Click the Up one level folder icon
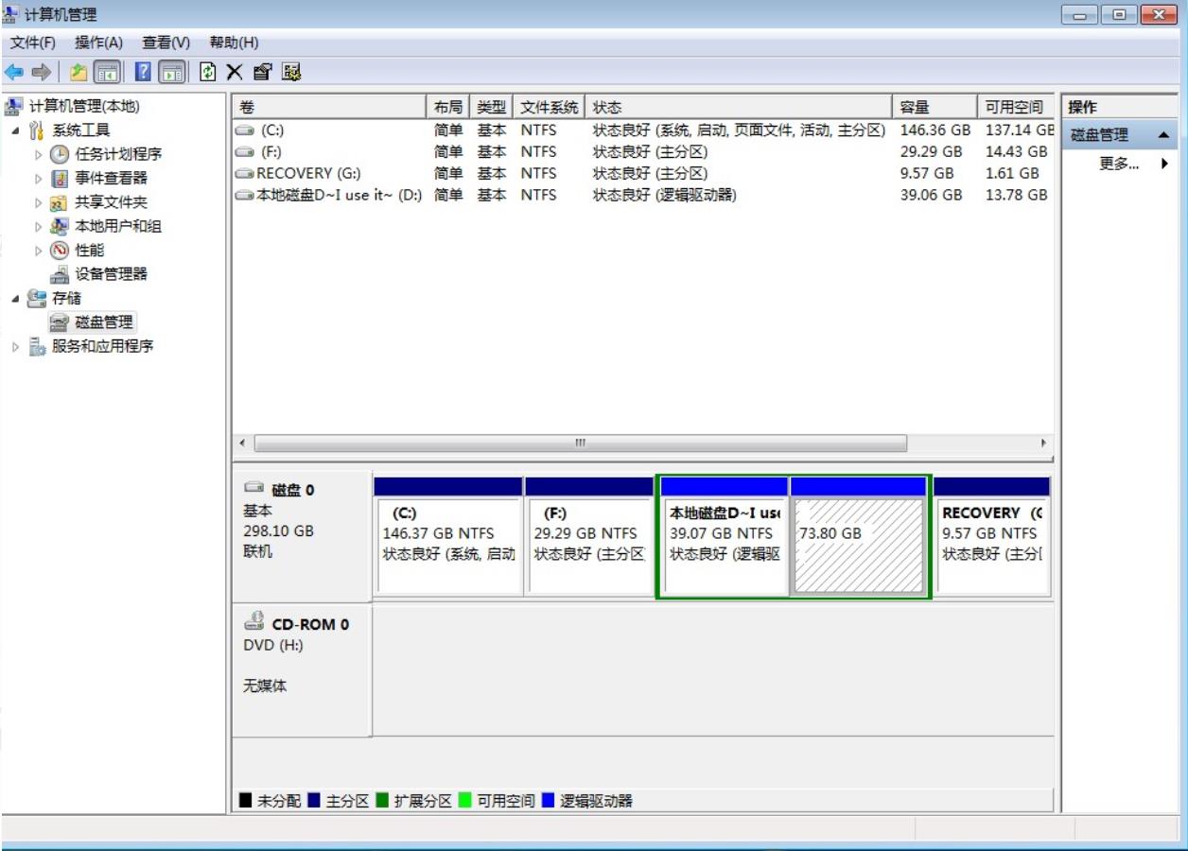Image resolution: width=1188 pixels, height=851 pixels. coord(79,73)
